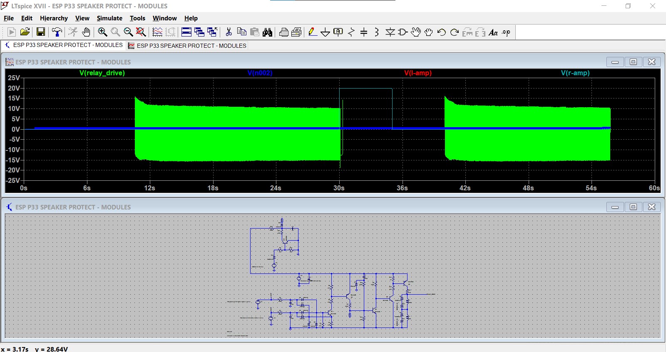Place a capacitor component
Image resolution: width=666 pixels, height=352 pixels.
click(364, 32)
